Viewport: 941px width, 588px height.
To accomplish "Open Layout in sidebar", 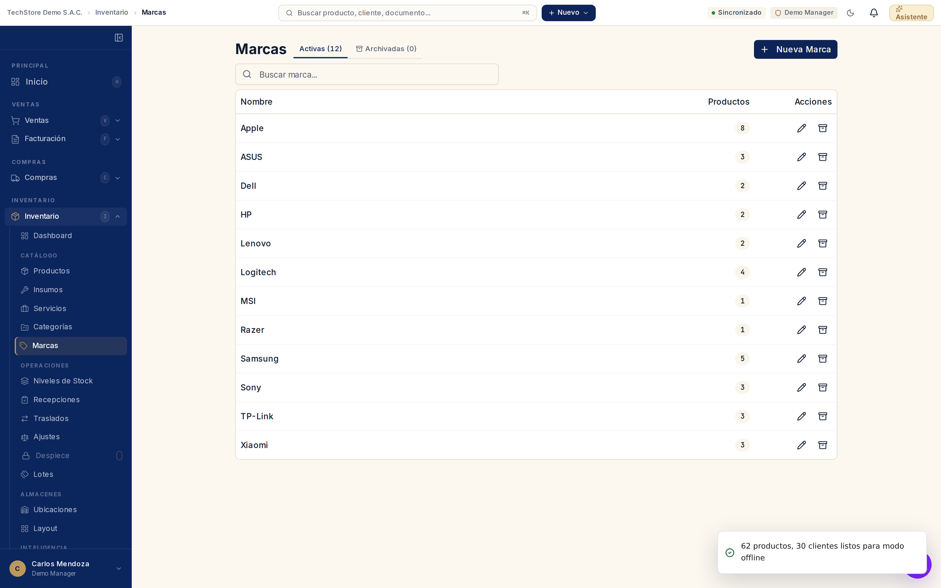I will coord(70,529).
